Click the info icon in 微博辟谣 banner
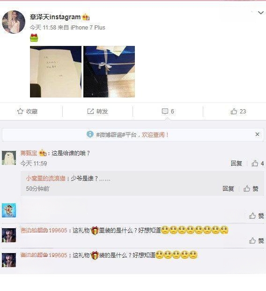This screenshot has width=266, height=291. click(90, 134)
